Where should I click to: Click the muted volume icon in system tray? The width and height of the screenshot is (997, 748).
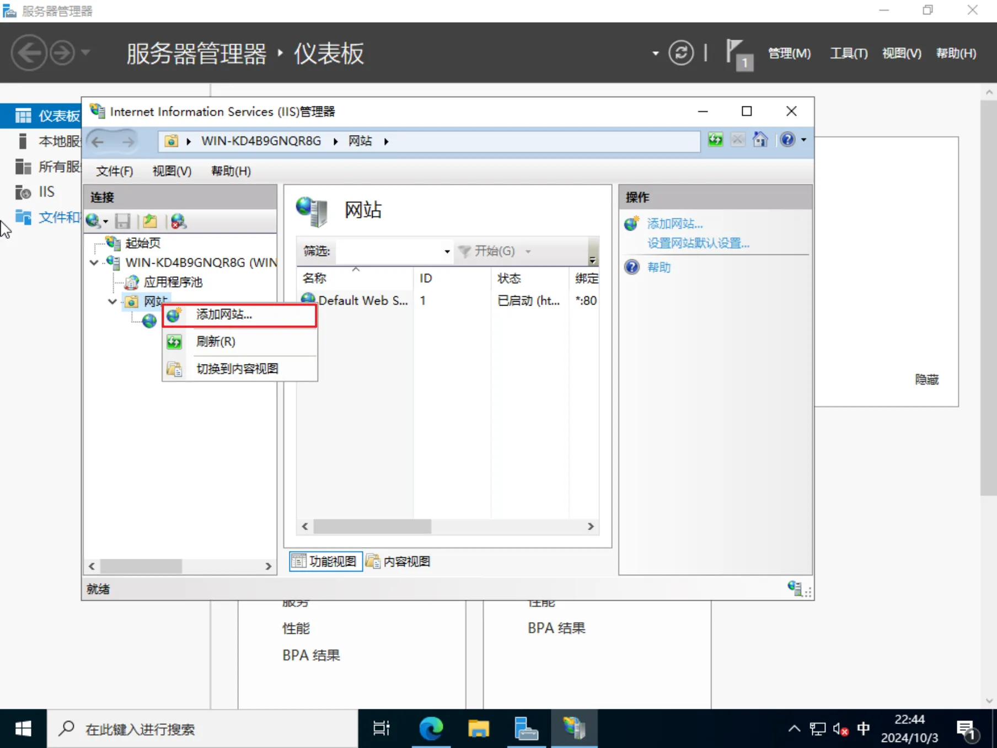tap(840, 729)
